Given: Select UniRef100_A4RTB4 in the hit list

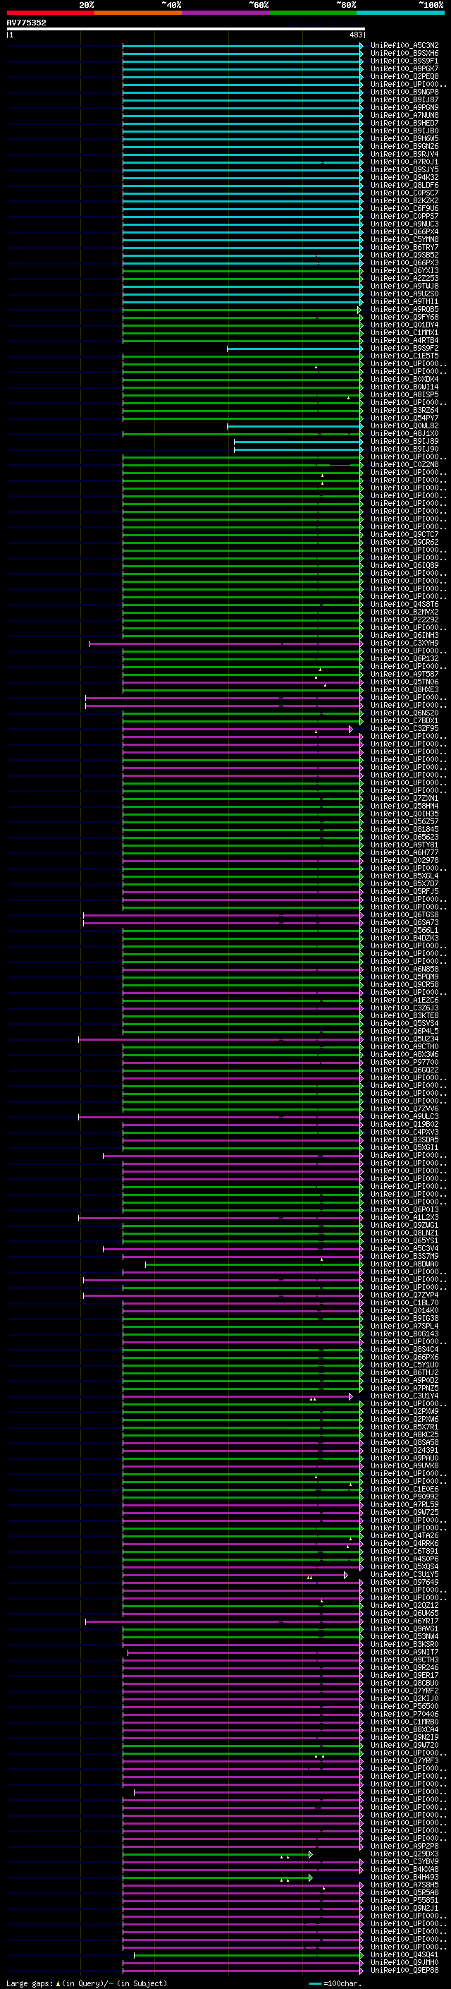Looking at the screenshot, I should pyautogui.click(x=404, y=341).
